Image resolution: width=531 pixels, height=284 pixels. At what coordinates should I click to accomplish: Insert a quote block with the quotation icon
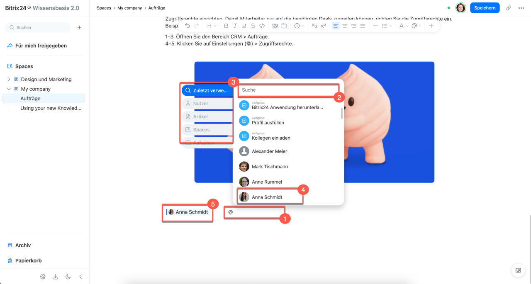(x=275, y=26)
